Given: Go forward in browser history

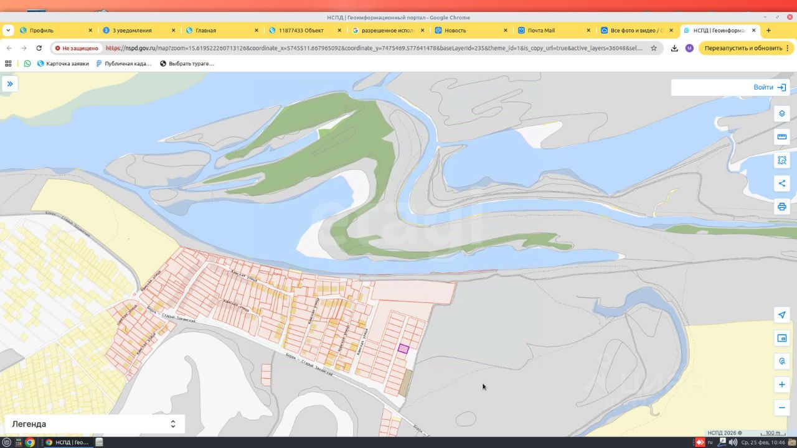Looking at the screenshot, I should coord(24,48).
